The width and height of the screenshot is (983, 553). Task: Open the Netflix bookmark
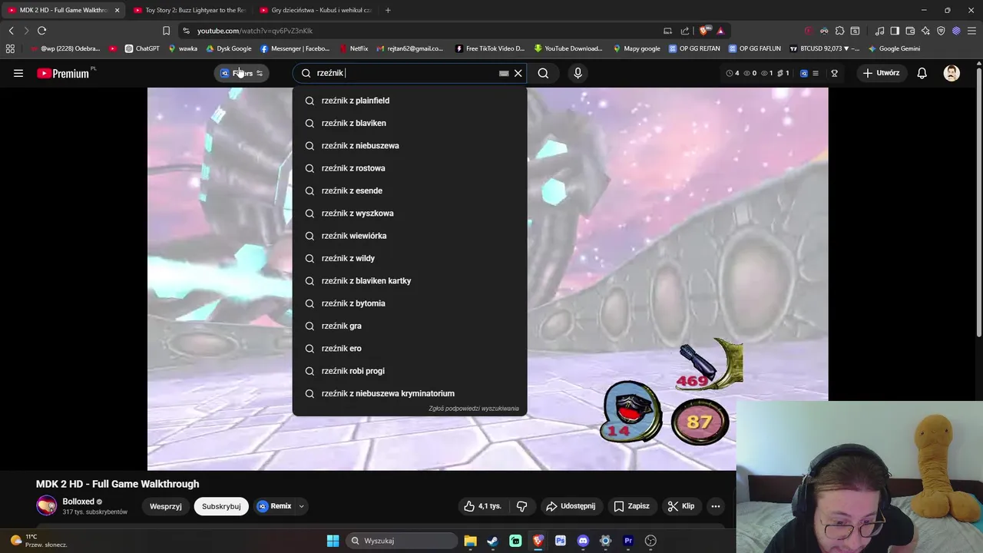353,48
